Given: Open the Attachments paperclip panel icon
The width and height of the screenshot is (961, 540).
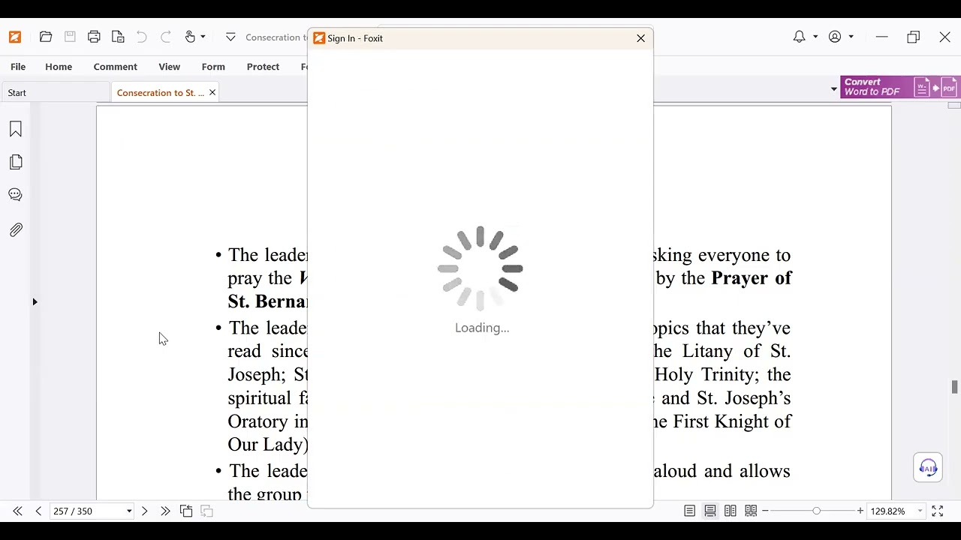Looking at the screenshot, I should 16,229.
